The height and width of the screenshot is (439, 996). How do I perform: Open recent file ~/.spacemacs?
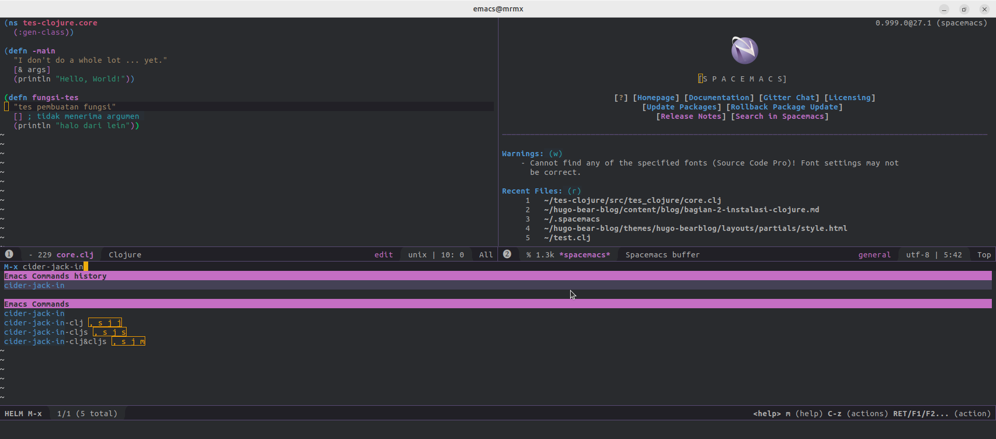[x=572, y=219]
